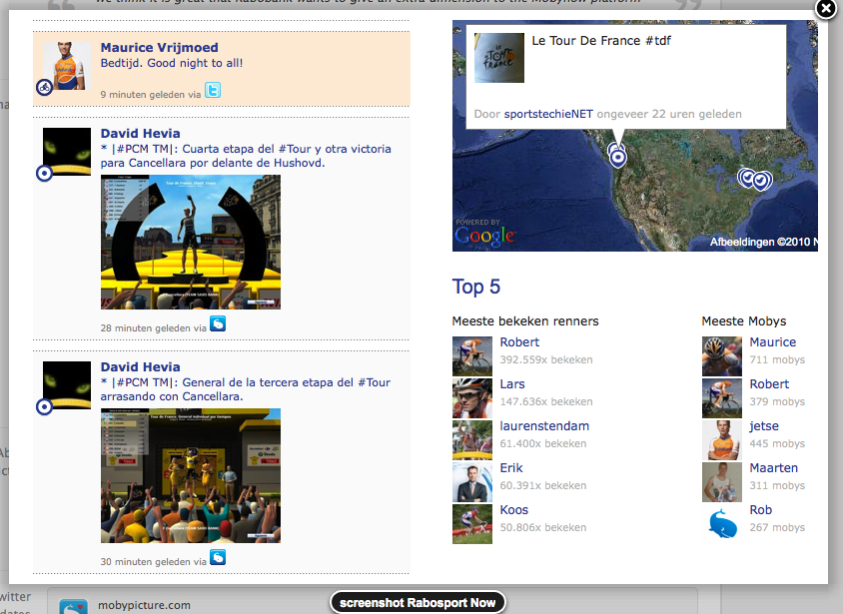The image size is (843, 614).
Task: Open the sportstechieNET user link
Action: point(547,114)
